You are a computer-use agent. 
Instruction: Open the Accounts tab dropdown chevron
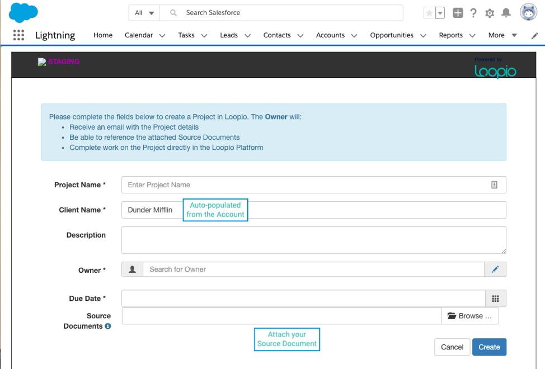(x=354, y=35)
